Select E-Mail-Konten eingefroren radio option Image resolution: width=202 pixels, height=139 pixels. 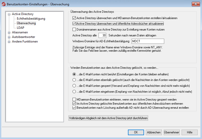click(x=74, y=92)
